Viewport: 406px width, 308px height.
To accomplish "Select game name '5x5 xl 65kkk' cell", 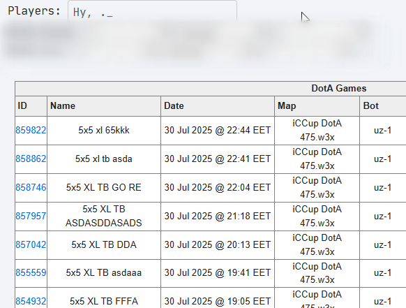I will [x=104, y=131].
